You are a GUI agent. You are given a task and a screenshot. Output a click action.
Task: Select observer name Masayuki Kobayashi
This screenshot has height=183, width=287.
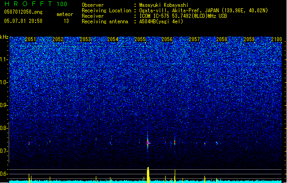click(164, 5)
